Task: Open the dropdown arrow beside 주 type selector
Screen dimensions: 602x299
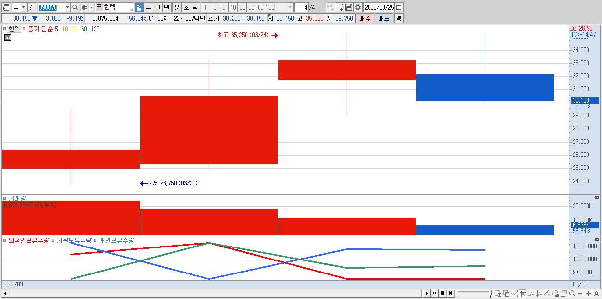Action: coord(23,7)
